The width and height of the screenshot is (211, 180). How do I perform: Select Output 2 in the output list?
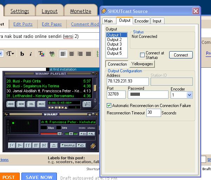pos(117,40)
